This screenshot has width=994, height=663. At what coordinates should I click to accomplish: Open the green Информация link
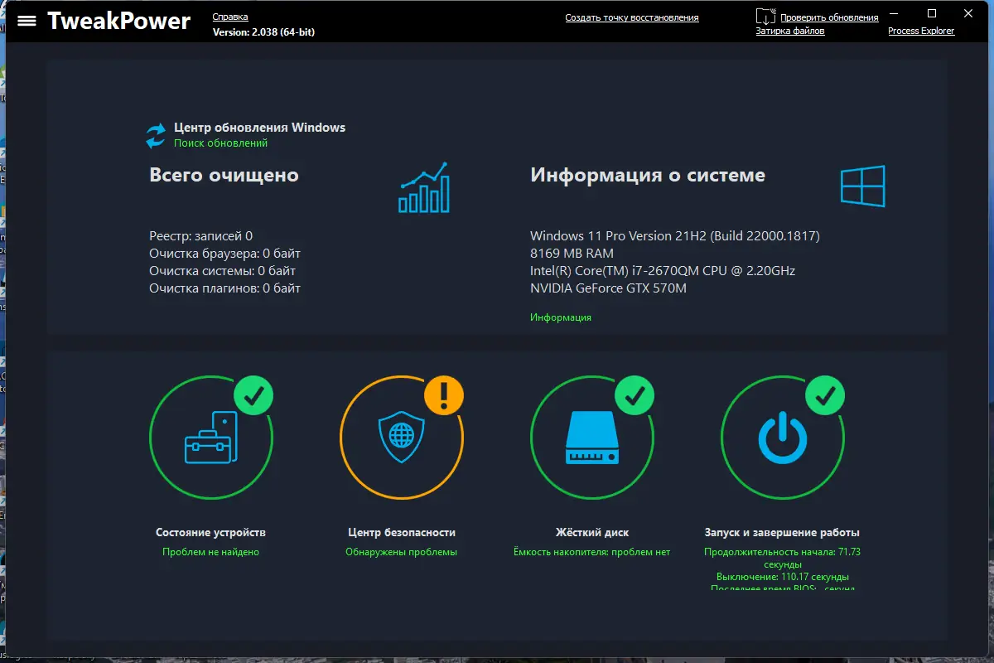(561, 317)
